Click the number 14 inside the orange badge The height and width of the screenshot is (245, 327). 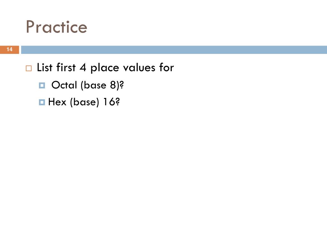[9, 49]
